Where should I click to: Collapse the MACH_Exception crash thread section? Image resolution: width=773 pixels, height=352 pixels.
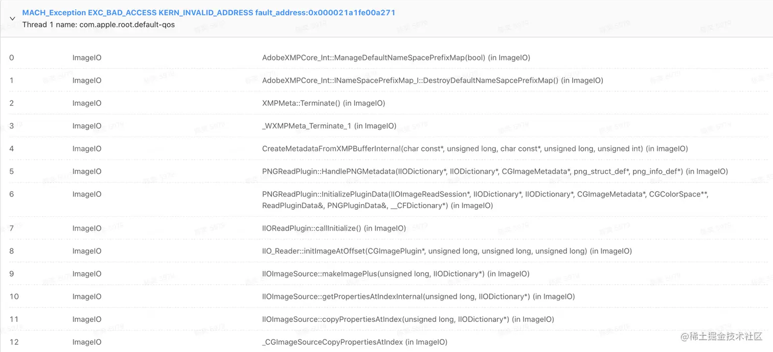coord(12,18)
